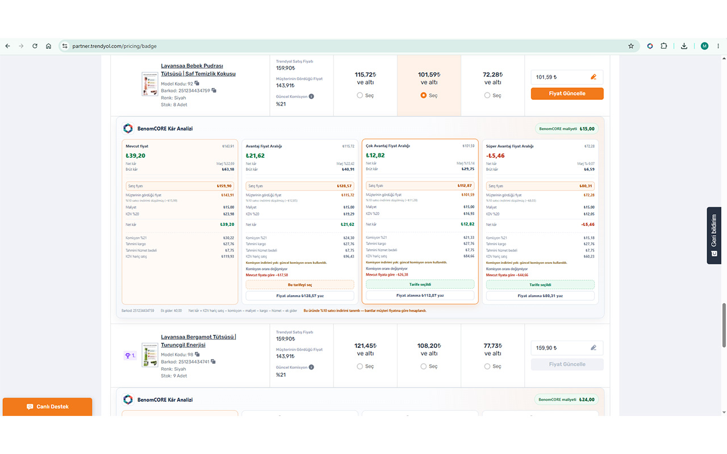Select the 77,73₺ ve altı option
The height and width of the screenshot is (454, 727).
(487, 366)
